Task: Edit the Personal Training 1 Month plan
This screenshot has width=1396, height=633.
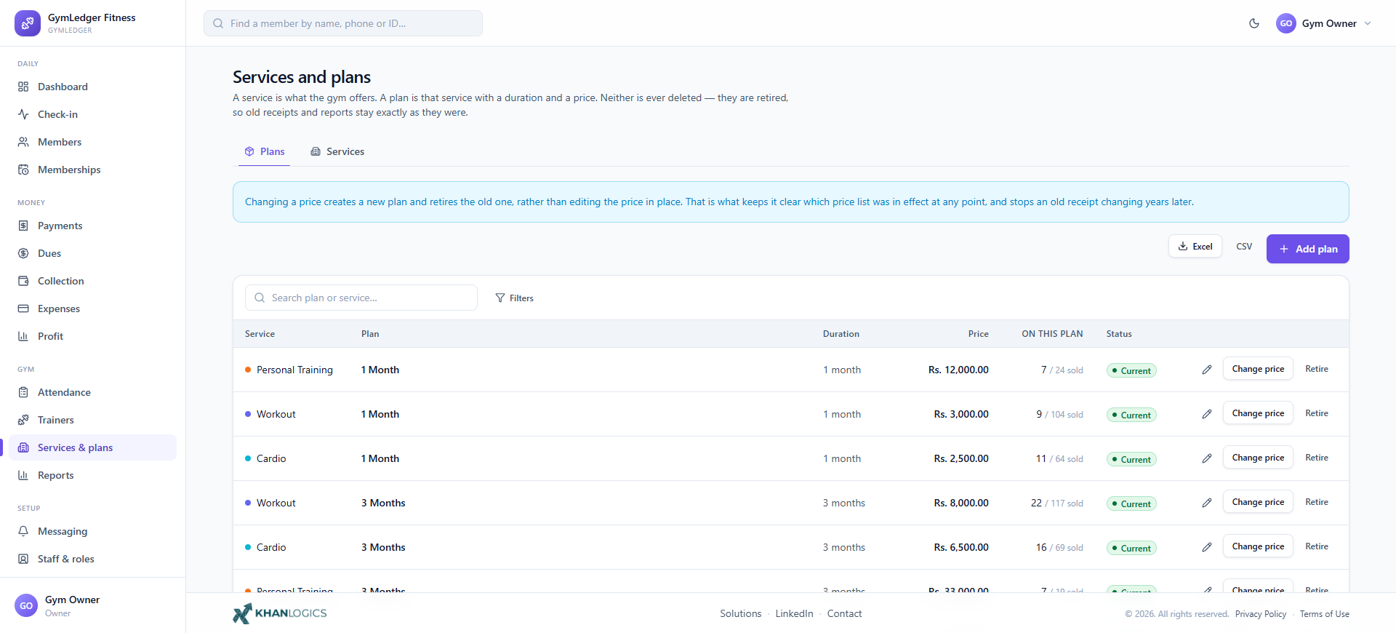Action: coord(1207,370)
